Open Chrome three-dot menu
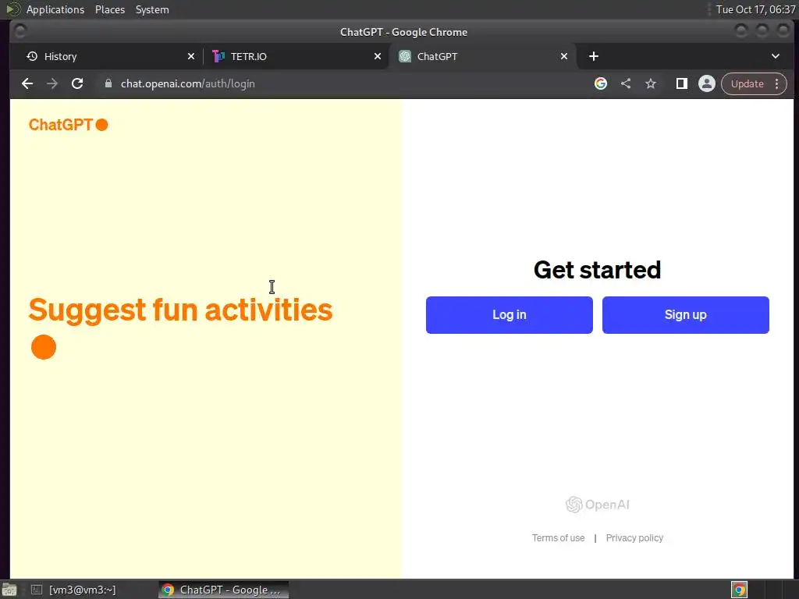The width and height of the screenshot is (799, 599). click(x=777, y=83)
